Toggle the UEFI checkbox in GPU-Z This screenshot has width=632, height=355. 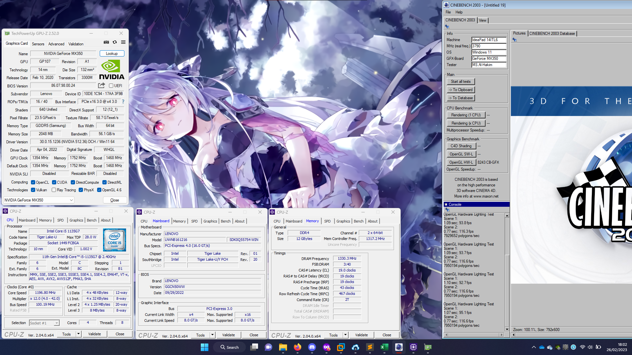[111, 86]
